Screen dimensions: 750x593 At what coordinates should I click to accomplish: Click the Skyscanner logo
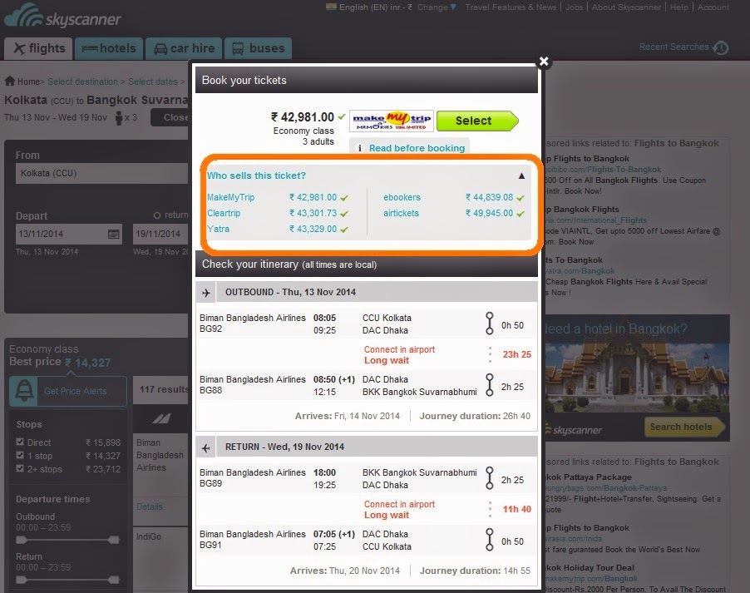pyautogui.click(x=62, y=16)
